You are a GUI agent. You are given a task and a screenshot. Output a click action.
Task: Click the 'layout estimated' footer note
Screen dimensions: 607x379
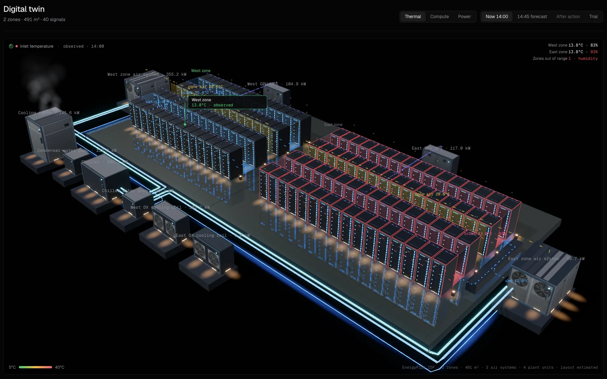point(579,367)
